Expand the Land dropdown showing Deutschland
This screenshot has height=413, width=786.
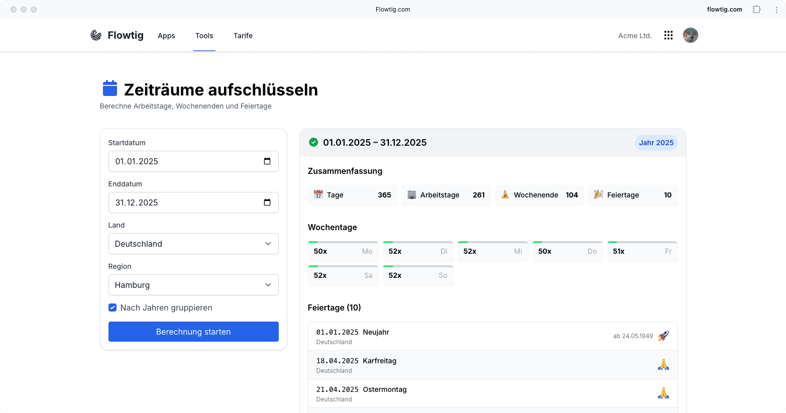coord(193,244)
